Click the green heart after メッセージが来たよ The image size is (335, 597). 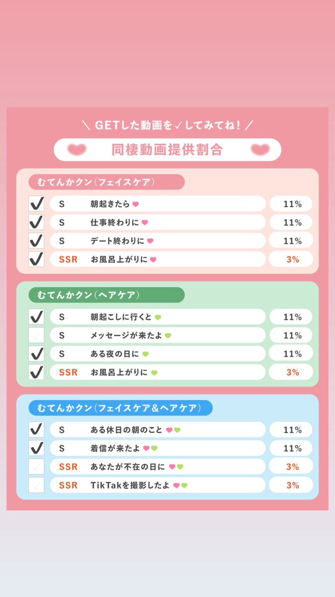168,336
